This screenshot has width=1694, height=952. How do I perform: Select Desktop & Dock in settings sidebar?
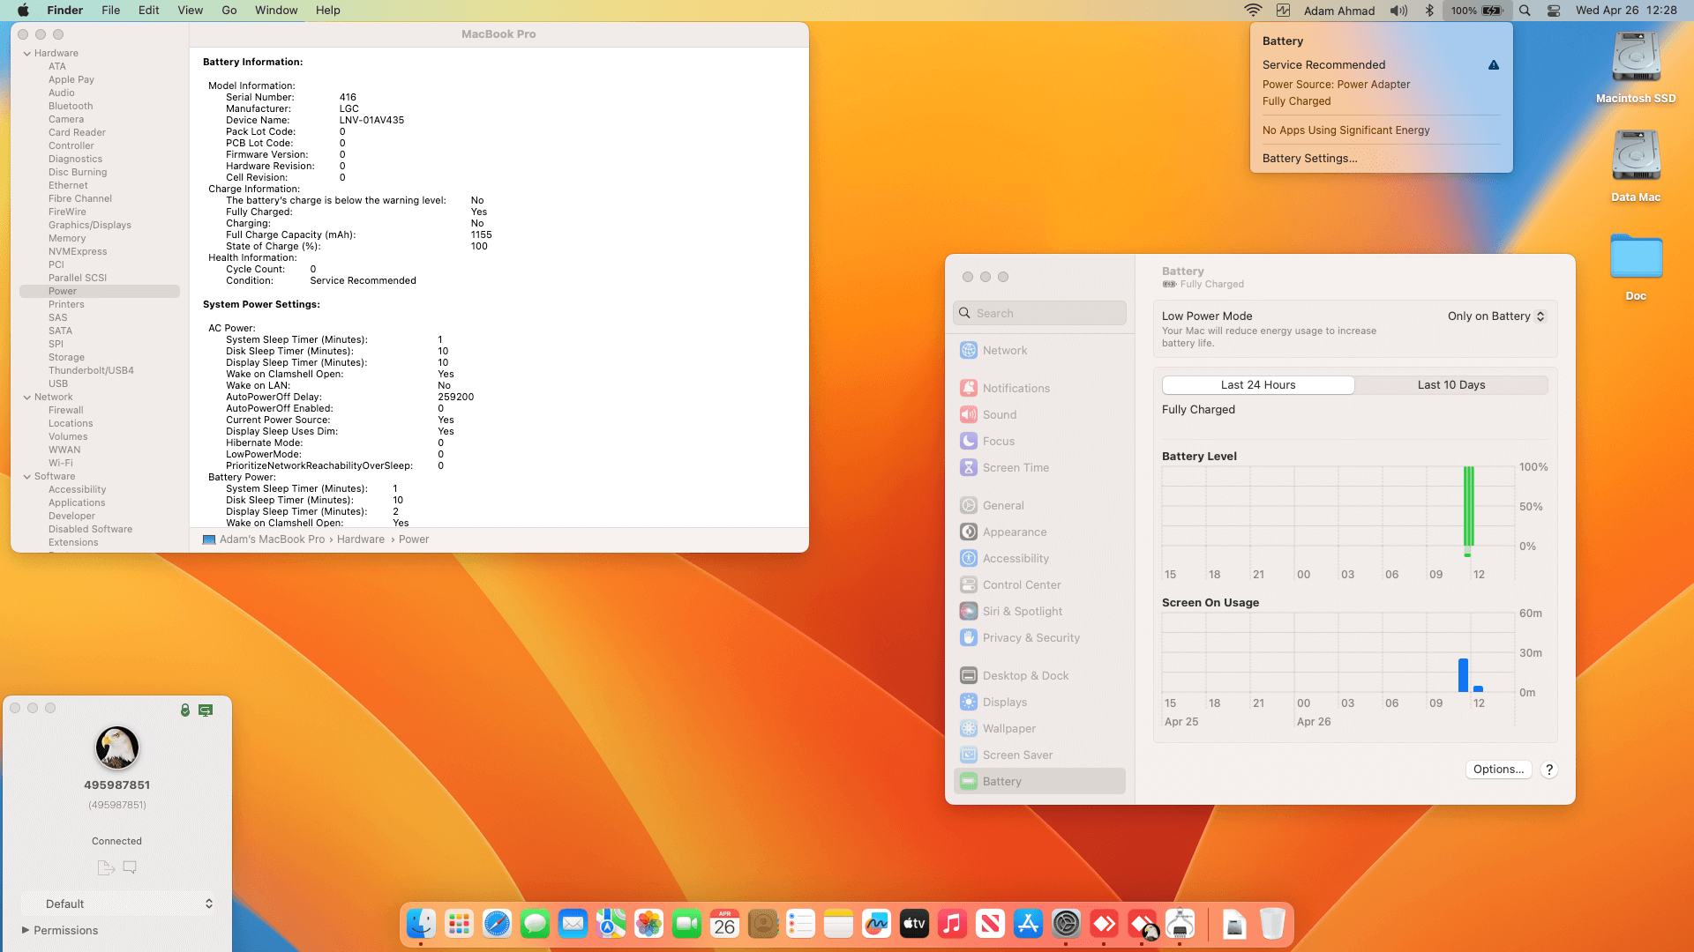pyautogui.click(x=1039, y=675)
